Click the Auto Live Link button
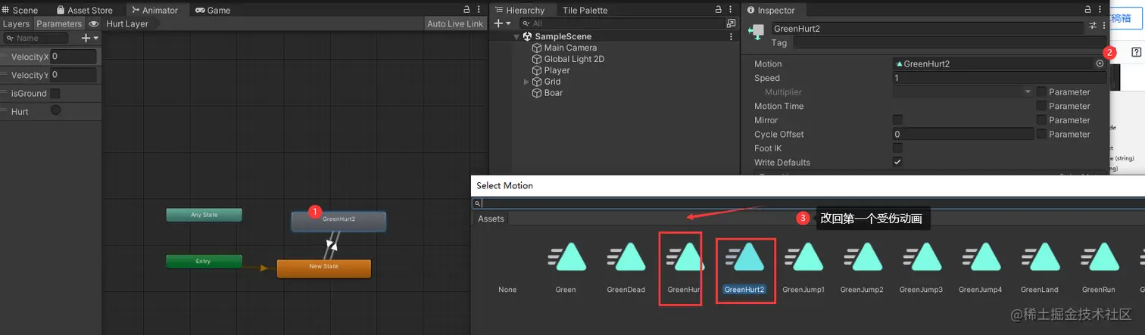This screenshot has height=335, width=1145. point(454,23)
